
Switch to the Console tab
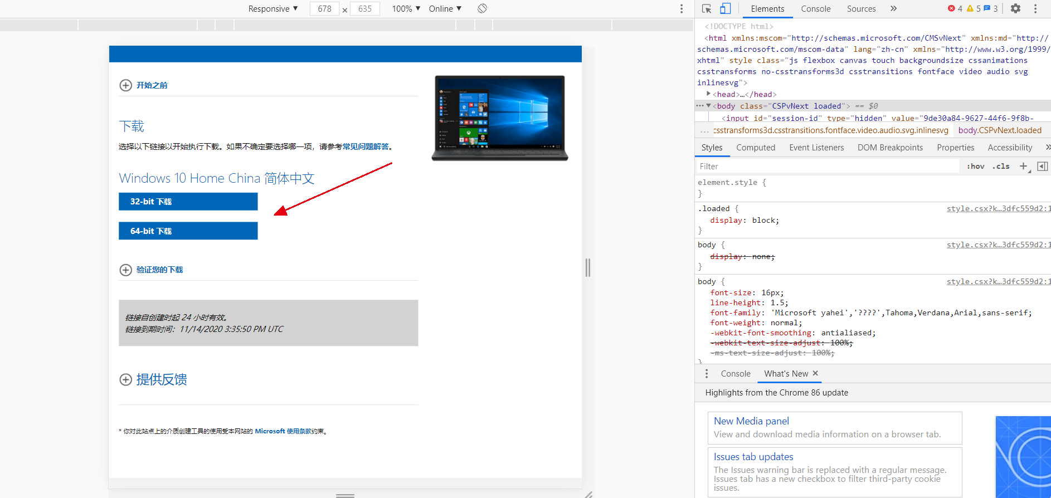[816, 8]
